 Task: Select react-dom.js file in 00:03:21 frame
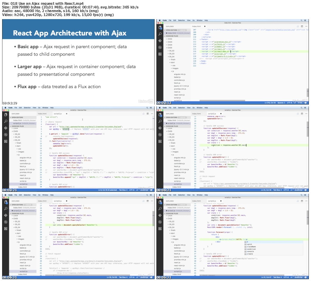click(25, 178)
